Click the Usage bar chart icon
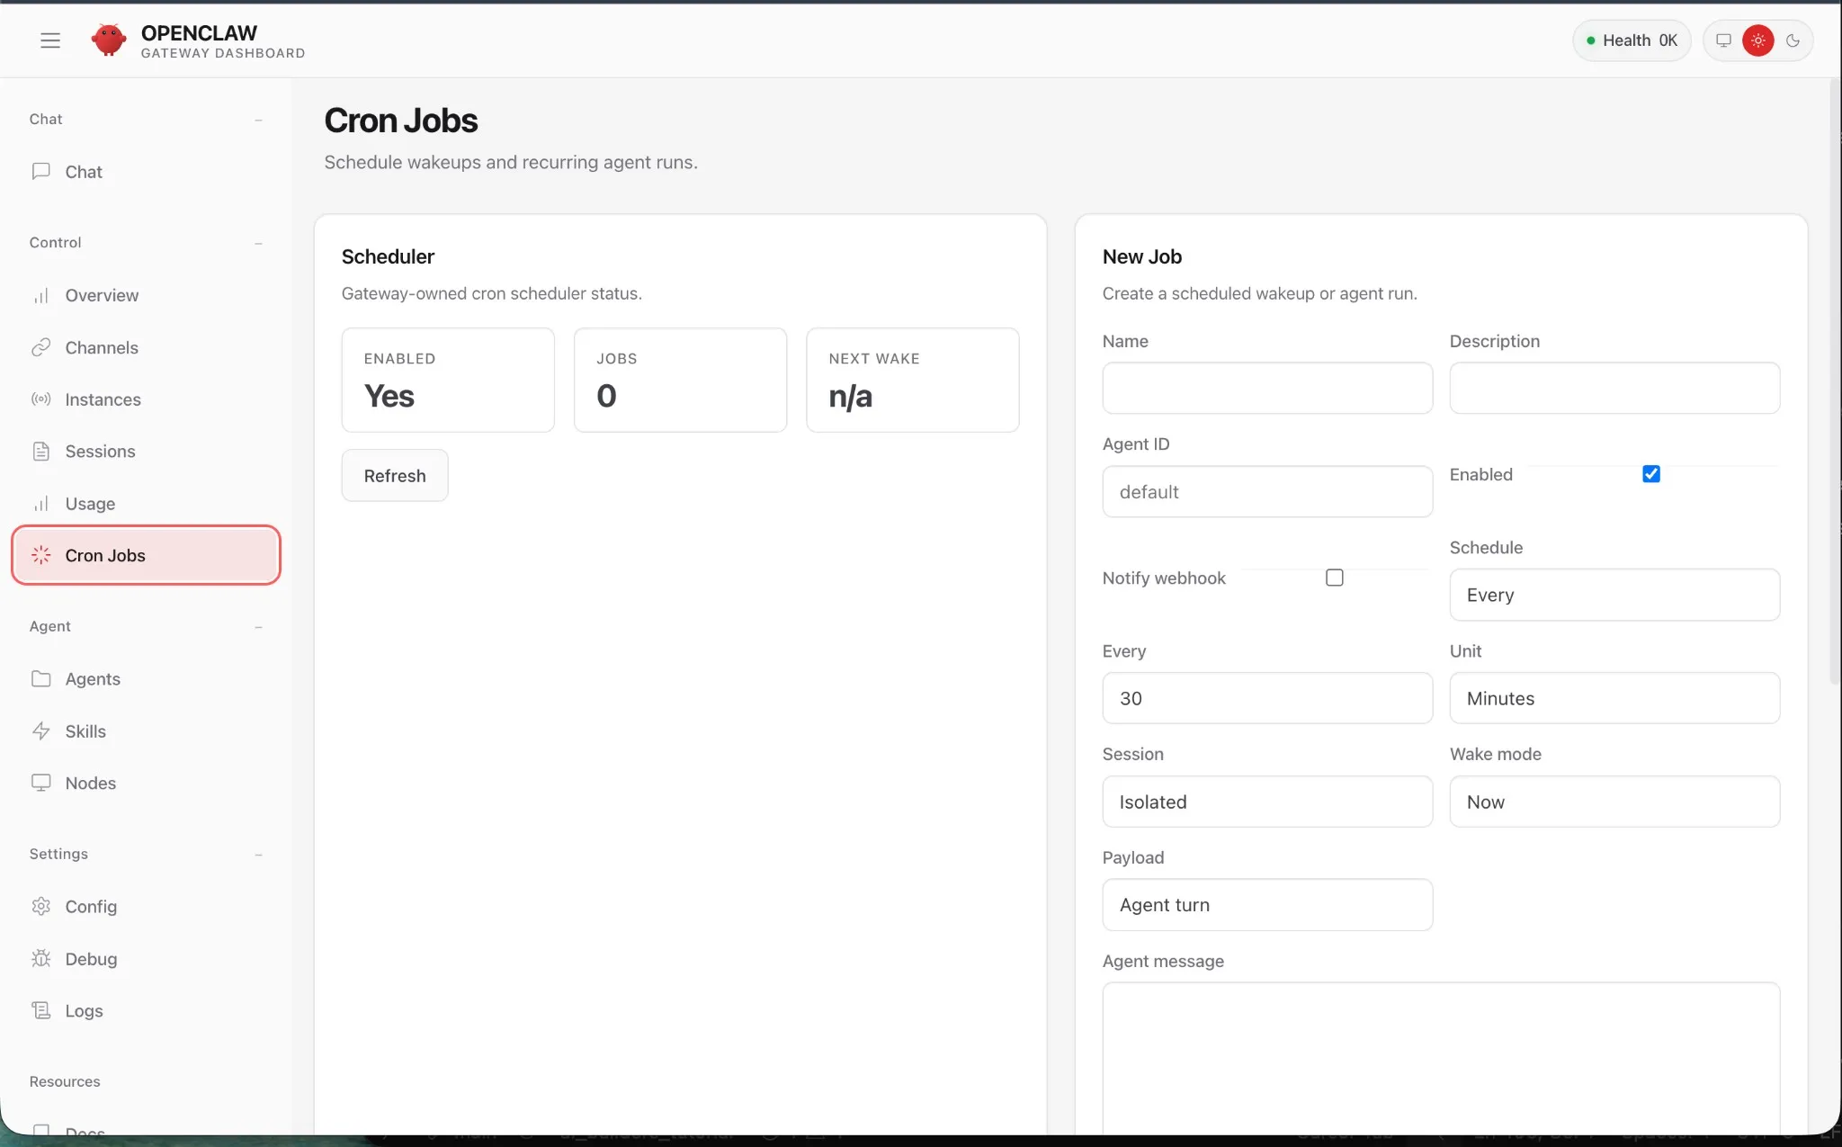Screen dimensions: 1842x1147 (40, 503)
